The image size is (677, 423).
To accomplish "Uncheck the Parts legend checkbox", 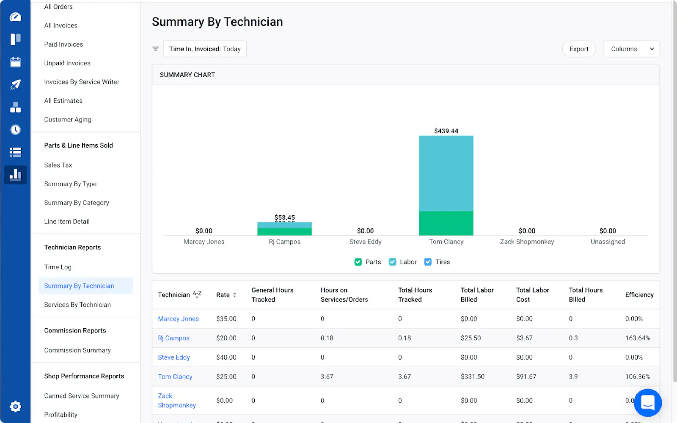I will pyautogui.click(x=358, y=262).
